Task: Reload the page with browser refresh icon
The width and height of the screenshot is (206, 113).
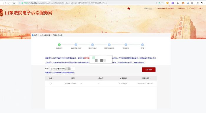Action: [5, 3]
